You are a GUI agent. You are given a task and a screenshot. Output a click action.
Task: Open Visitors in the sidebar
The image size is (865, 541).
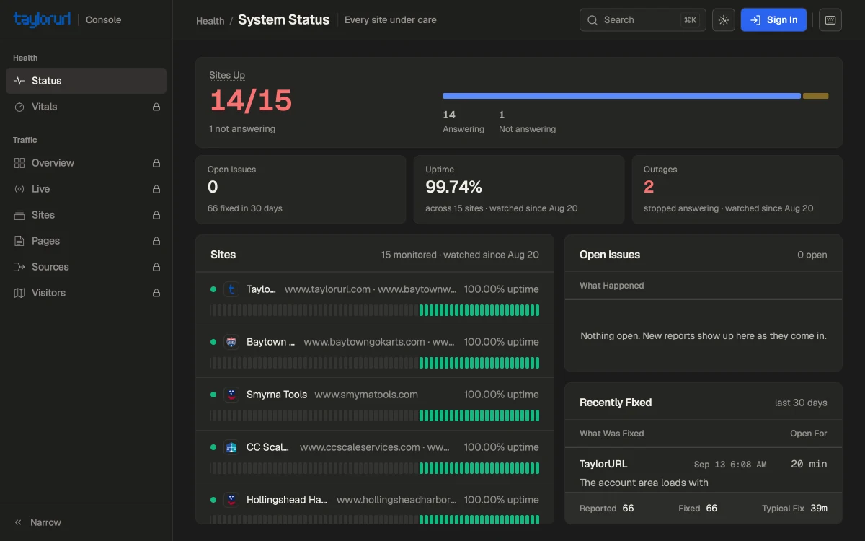click(86, 293)
